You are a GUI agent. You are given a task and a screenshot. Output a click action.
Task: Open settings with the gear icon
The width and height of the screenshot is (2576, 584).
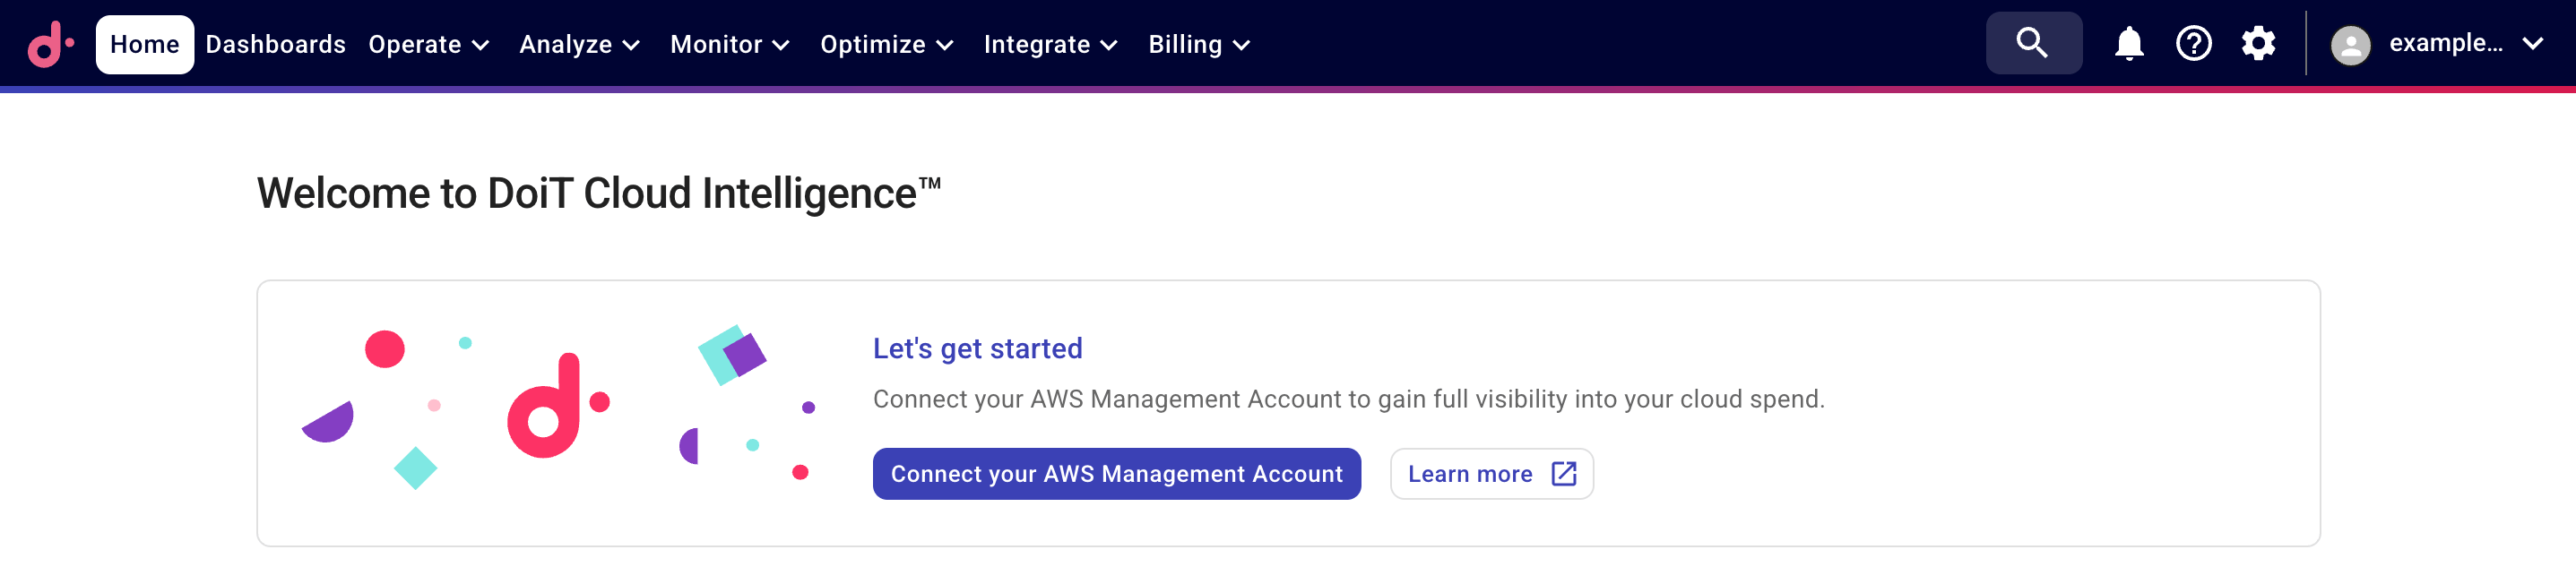[x=2258, y=43]
